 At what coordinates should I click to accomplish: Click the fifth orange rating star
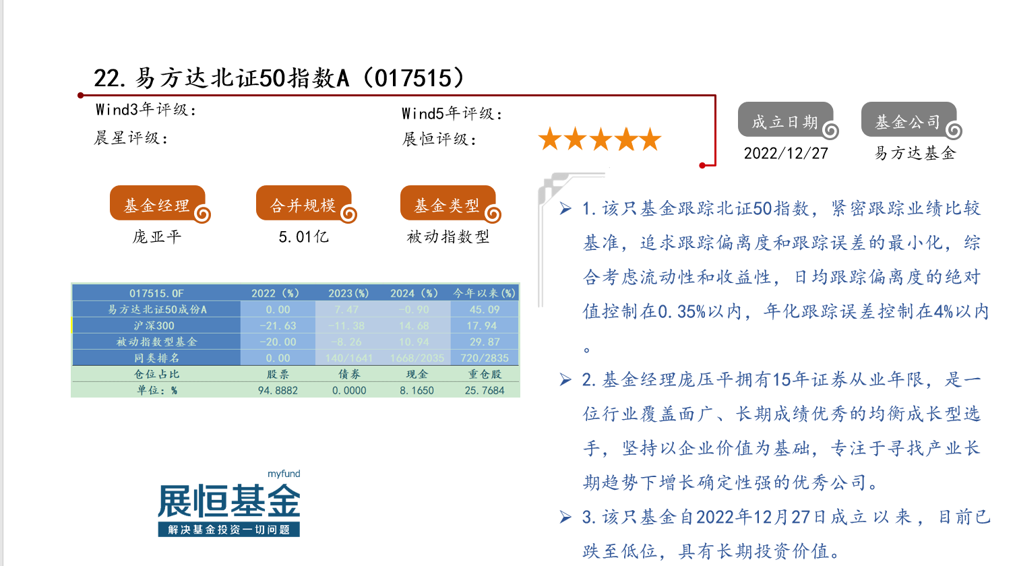(x=650, y=139)
